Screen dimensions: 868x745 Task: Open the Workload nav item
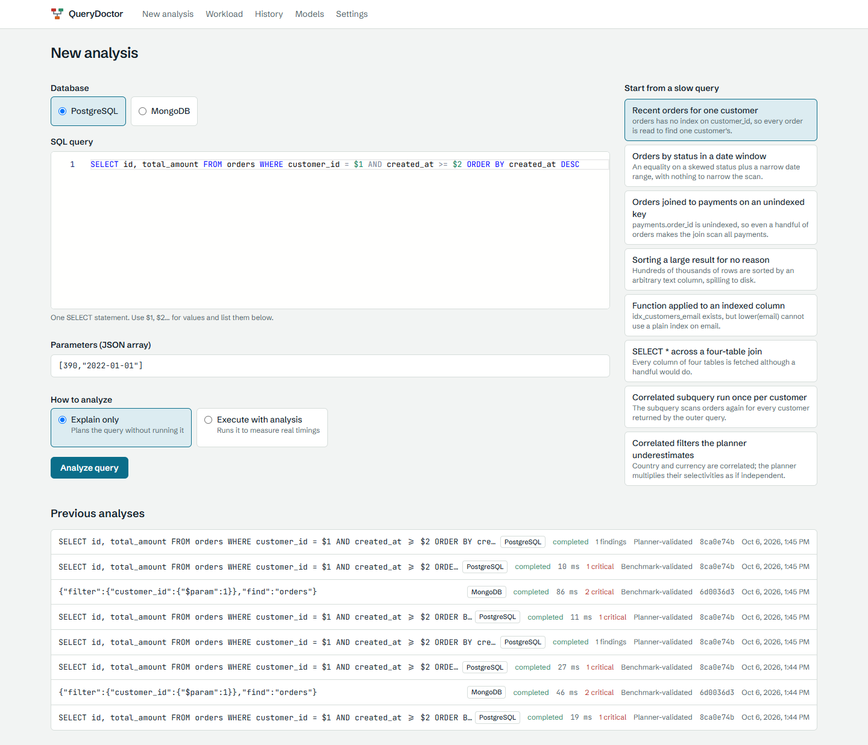(224, 14)
